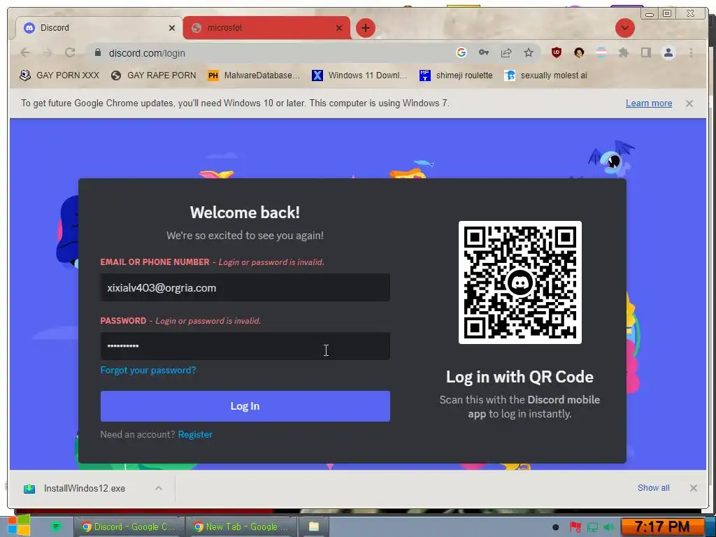Open the File Explorer taskbar icon
The height and width of the screenshot is (537, 716).
tap(314, 527)
